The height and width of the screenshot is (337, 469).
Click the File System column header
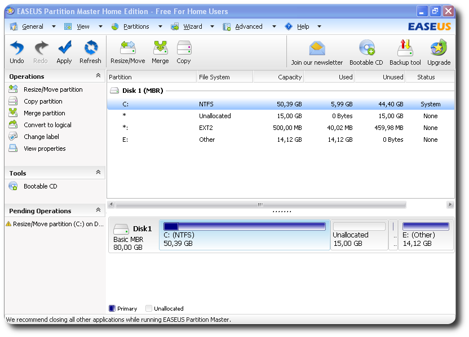[225, 77]
